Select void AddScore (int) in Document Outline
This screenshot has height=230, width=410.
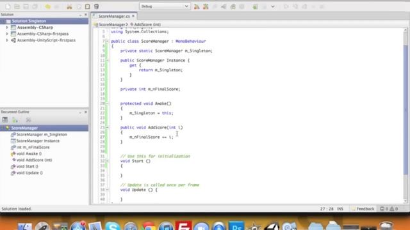coord(34,160)
